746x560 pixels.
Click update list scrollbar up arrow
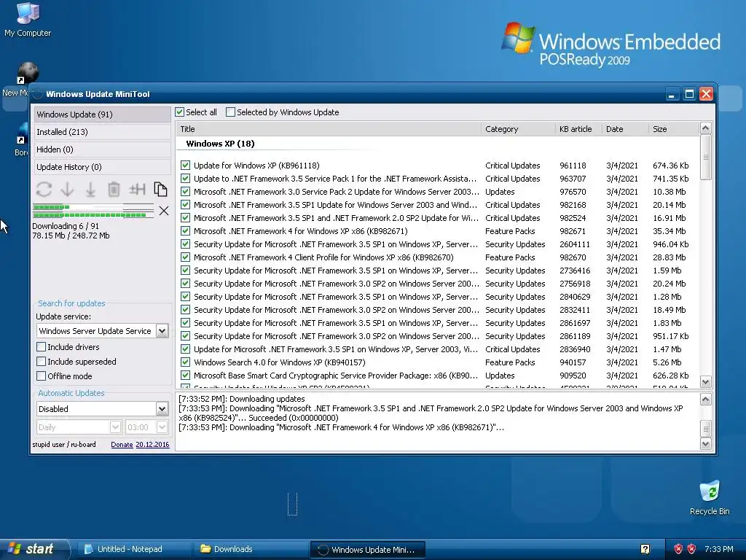tap(705, 128)
